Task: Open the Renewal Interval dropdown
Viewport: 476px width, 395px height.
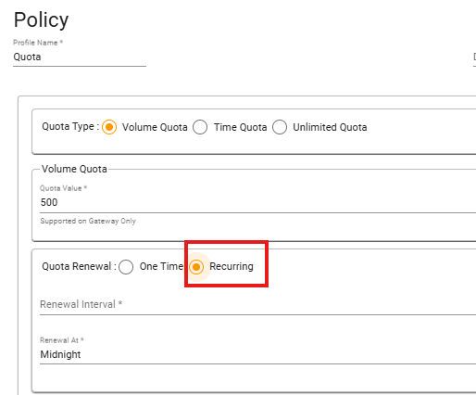Action: 257,304
